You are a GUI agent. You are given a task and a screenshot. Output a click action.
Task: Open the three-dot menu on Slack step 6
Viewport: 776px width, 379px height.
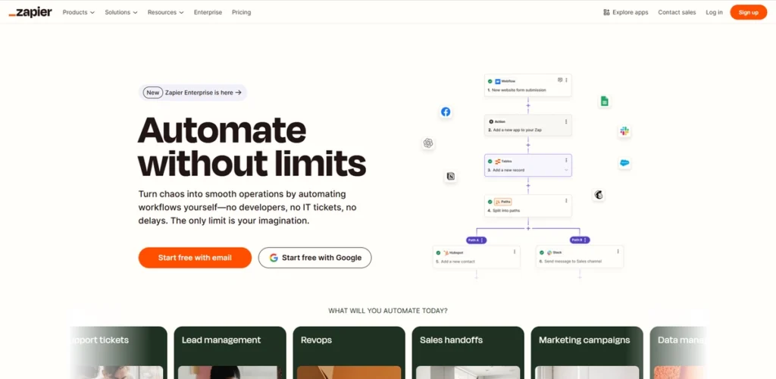tap(618, 252)
